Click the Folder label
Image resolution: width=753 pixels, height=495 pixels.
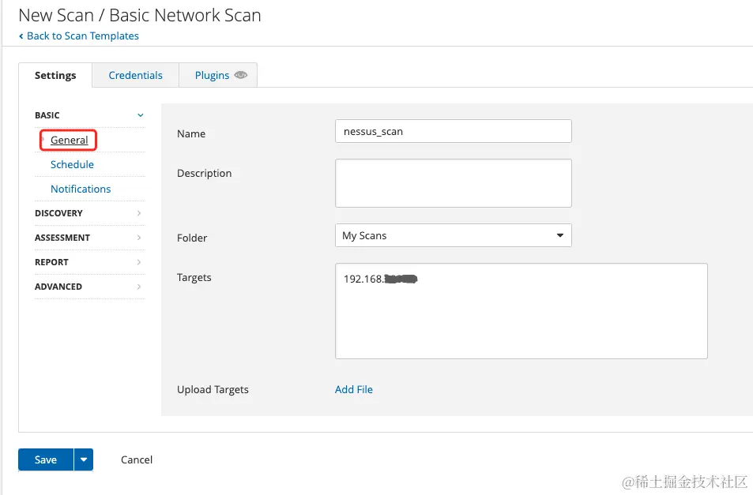coord(192,238)
